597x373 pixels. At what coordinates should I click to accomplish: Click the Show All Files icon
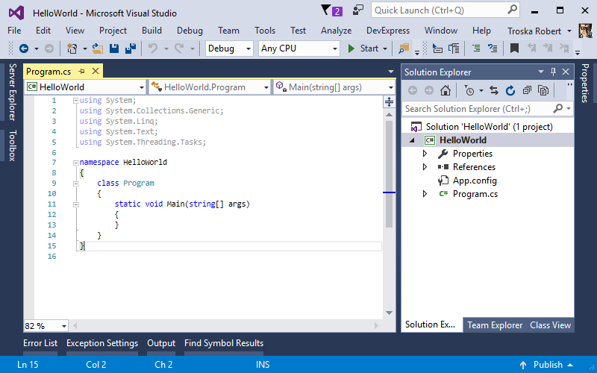tap(543, 90)
